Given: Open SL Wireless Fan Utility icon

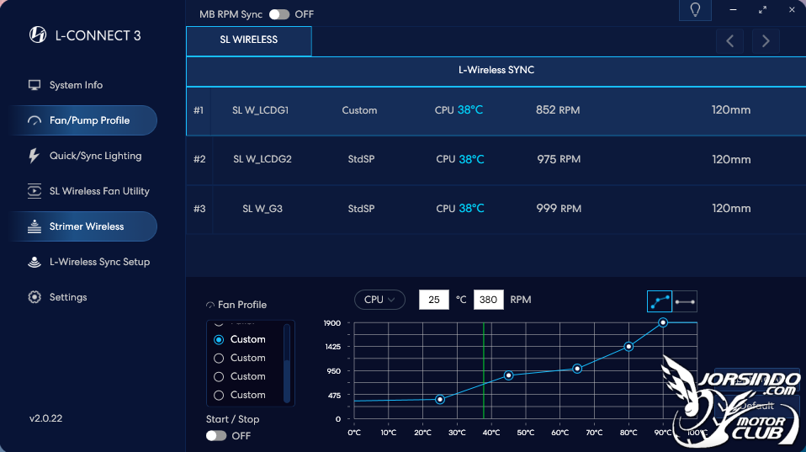Looking at the screenshot, I should (34, 191).
